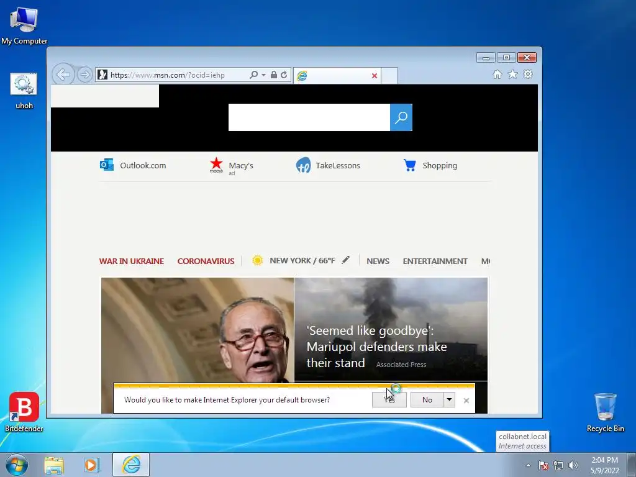Click the browser Forward arrow button
636x477 pixels.
tap(84, 75)
